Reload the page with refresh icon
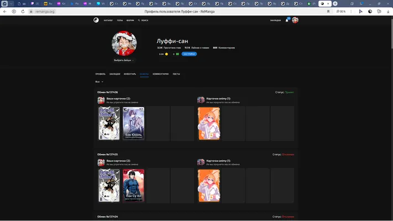393x221 pixels. point(23,12)
